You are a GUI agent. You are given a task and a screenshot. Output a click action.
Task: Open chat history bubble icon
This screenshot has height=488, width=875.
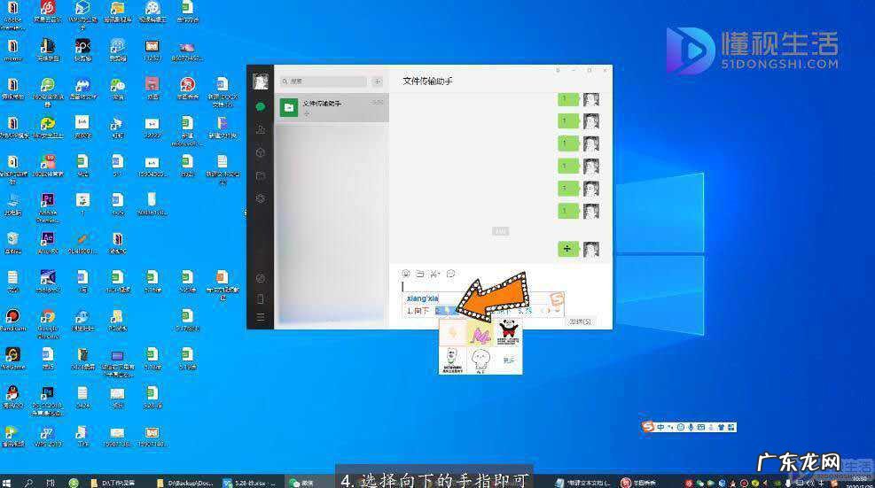[451, 274]
